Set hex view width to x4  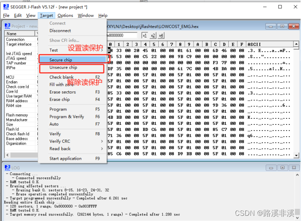[161, 36]
